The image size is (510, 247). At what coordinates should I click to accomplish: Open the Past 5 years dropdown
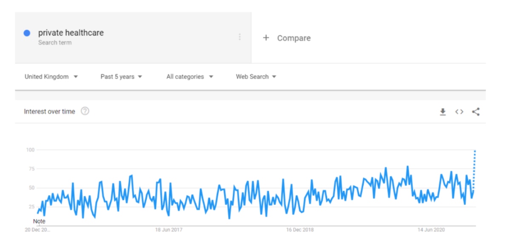(121, 77)
